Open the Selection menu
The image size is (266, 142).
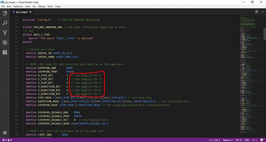pos(18,6)
